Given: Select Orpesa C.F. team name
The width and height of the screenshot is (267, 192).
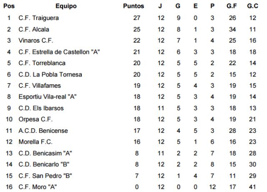Looking at the screenshot, I should click(35, 119).
